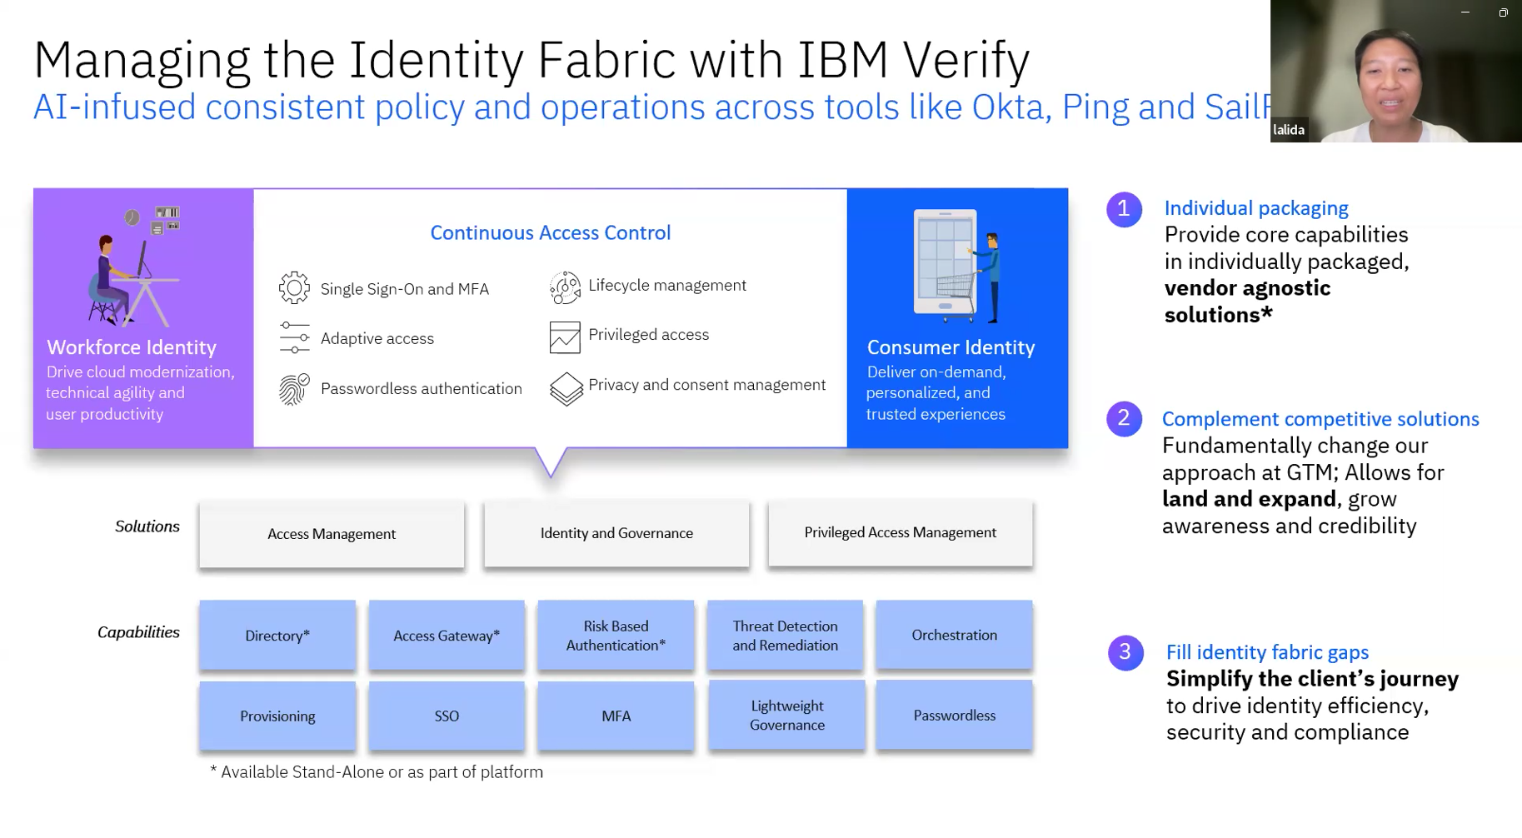Screen dimensions: 1522x838
Task: Click the blue AI-infused subtitle line
Action: click(651, 107)
